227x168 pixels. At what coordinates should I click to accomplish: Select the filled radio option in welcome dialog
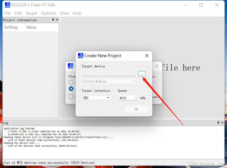pos(71,89)
